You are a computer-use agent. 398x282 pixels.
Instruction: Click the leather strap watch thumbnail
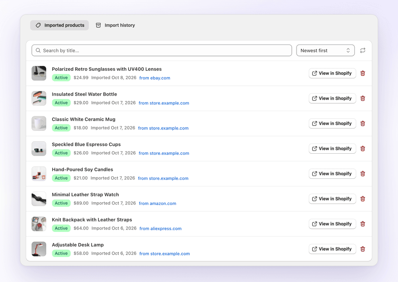pyautogui.click(x=39, y=199)
